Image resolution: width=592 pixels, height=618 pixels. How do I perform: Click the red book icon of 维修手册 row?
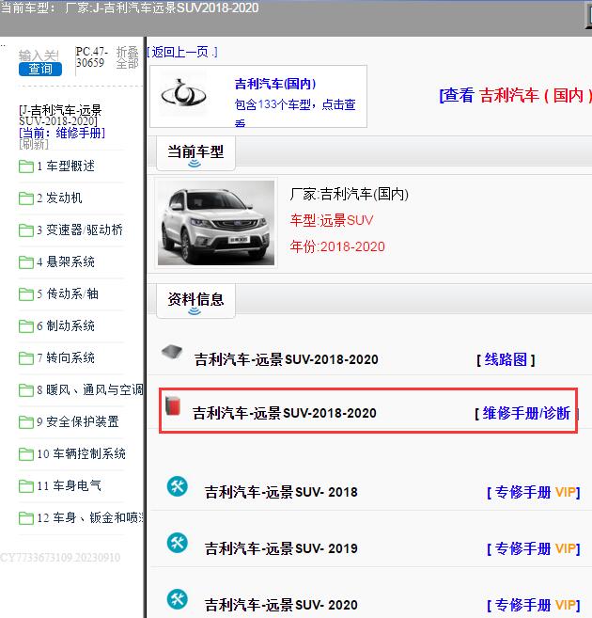point(173,406)
